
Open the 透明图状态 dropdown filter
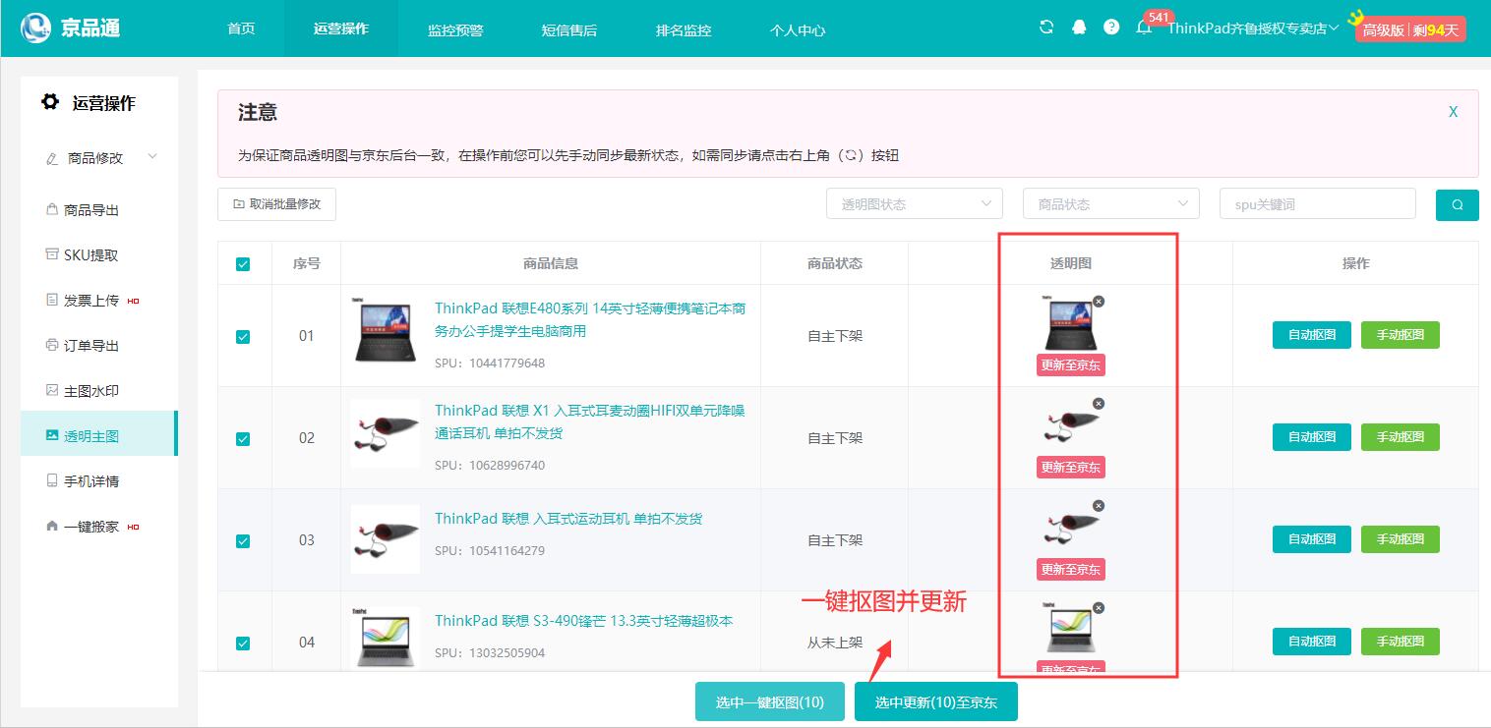click(x=914, y=204)
